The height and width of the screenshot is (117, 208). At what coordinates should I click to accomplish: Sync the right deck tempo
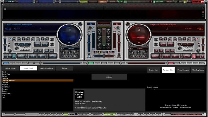[x=187, y=56]
